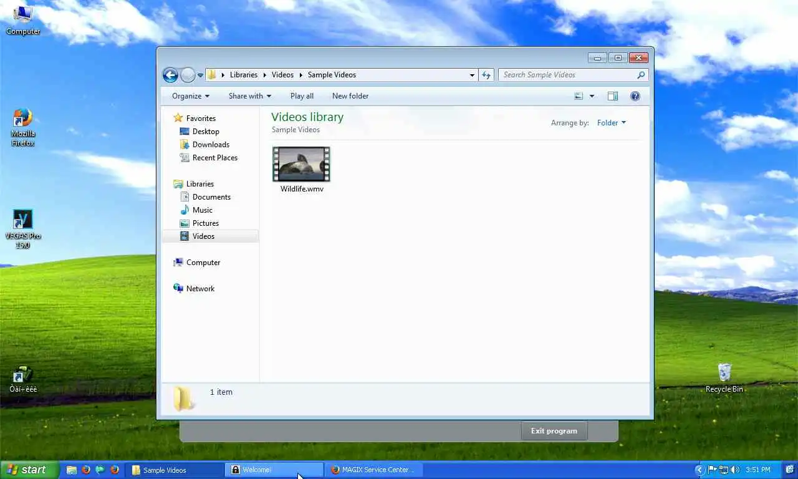This screenshot has height=479, width=798.
Task: Select Mozilla Firefox desktop shortcut
Action: click(23, 128)
